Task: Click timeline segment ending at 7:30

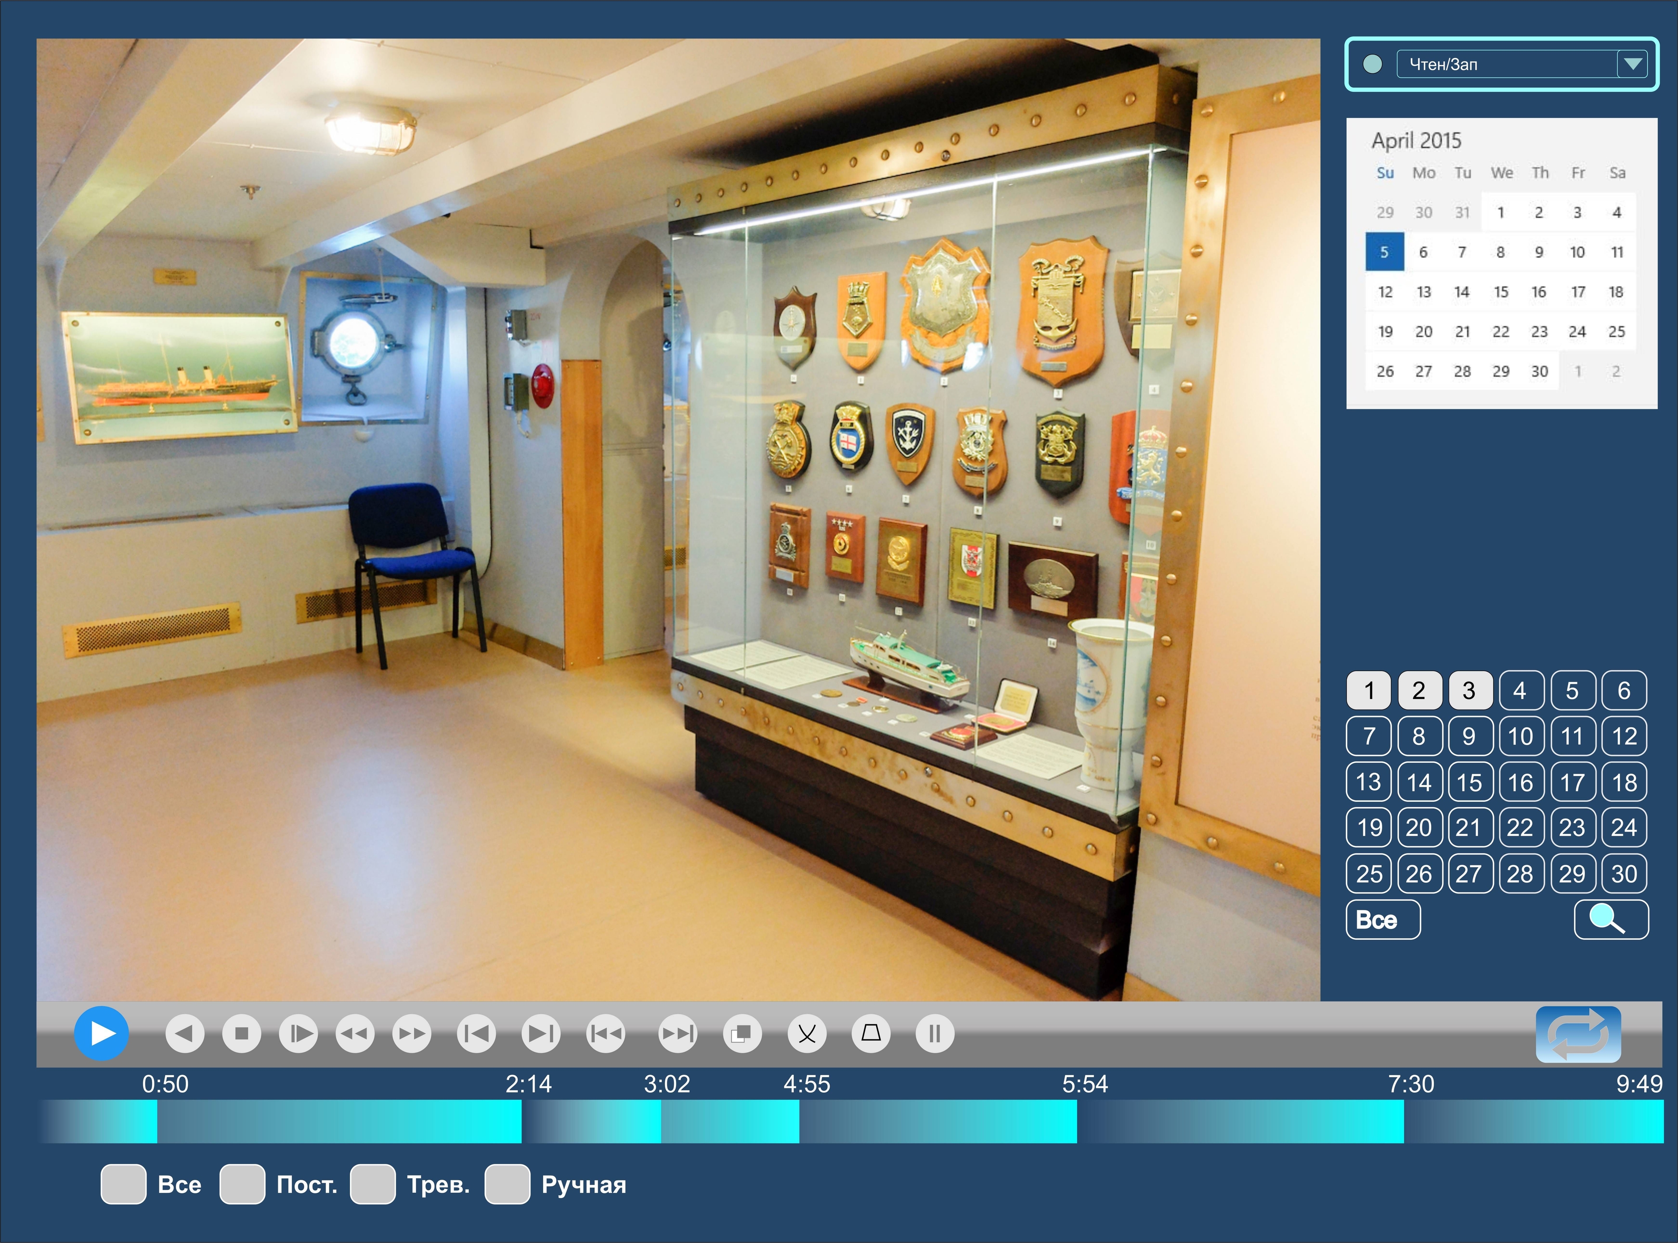Action: pos(1240,1121)
